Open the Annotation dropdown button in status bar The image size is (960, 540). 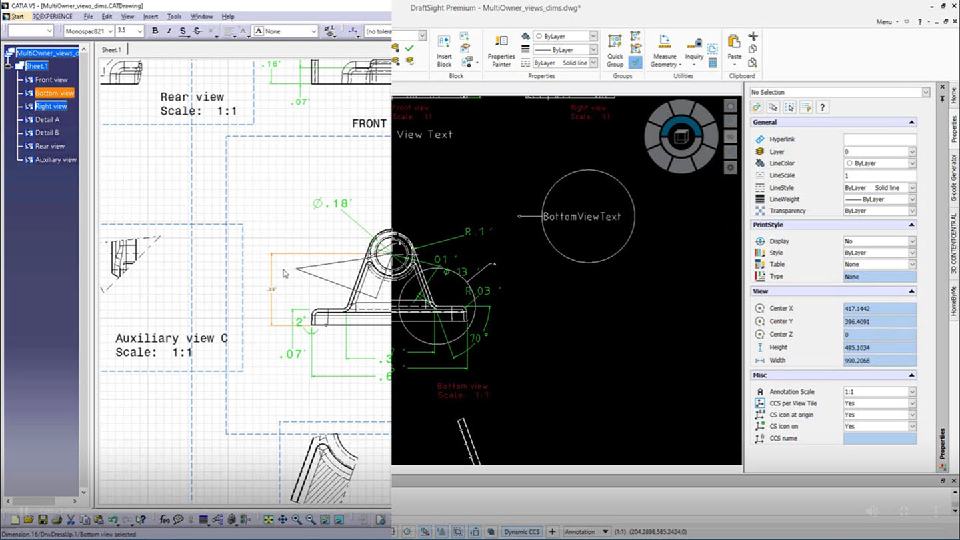(587, 531)
